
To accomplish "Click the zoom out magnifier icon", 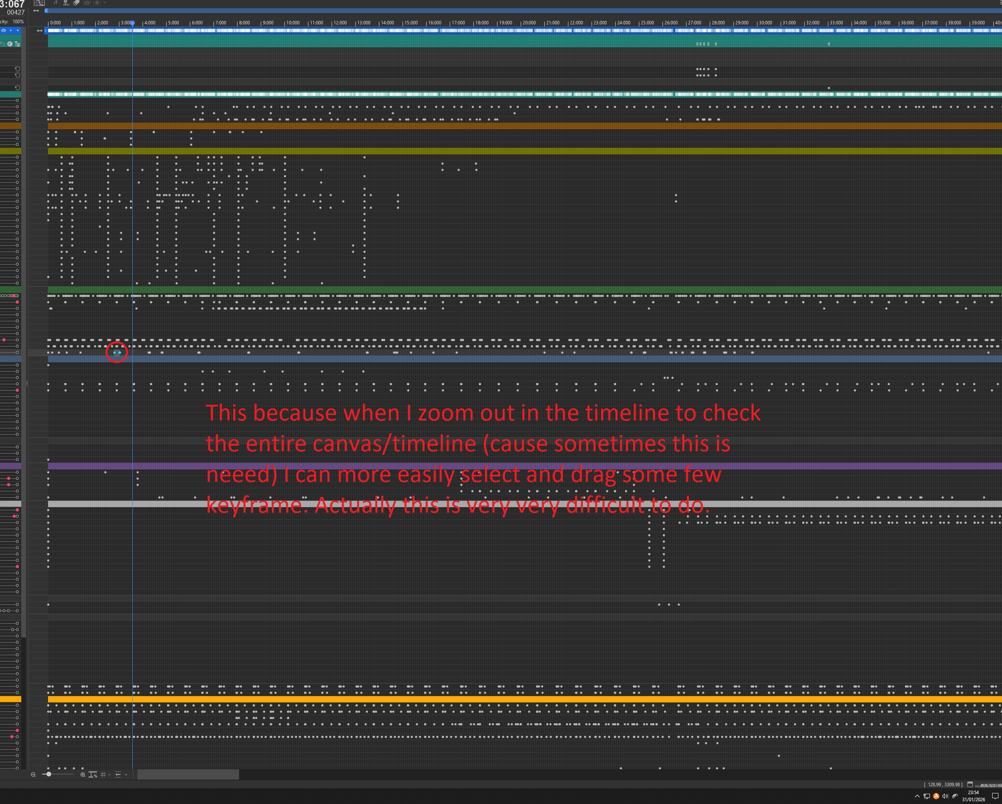I will click(33, 774).
